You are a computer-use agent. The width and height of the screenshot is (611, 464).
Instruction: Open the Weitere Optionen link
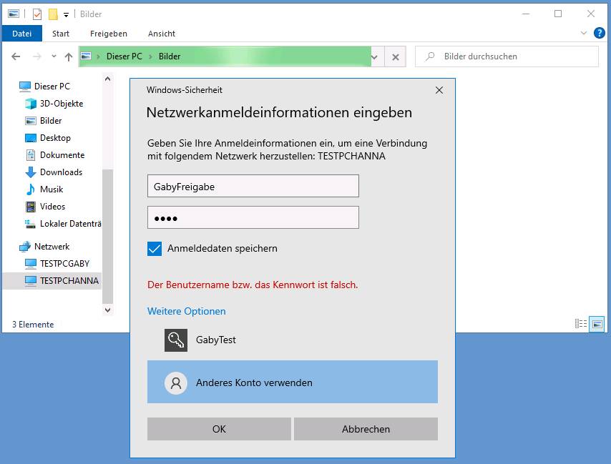pyautogui.click(x=186, y=311)
